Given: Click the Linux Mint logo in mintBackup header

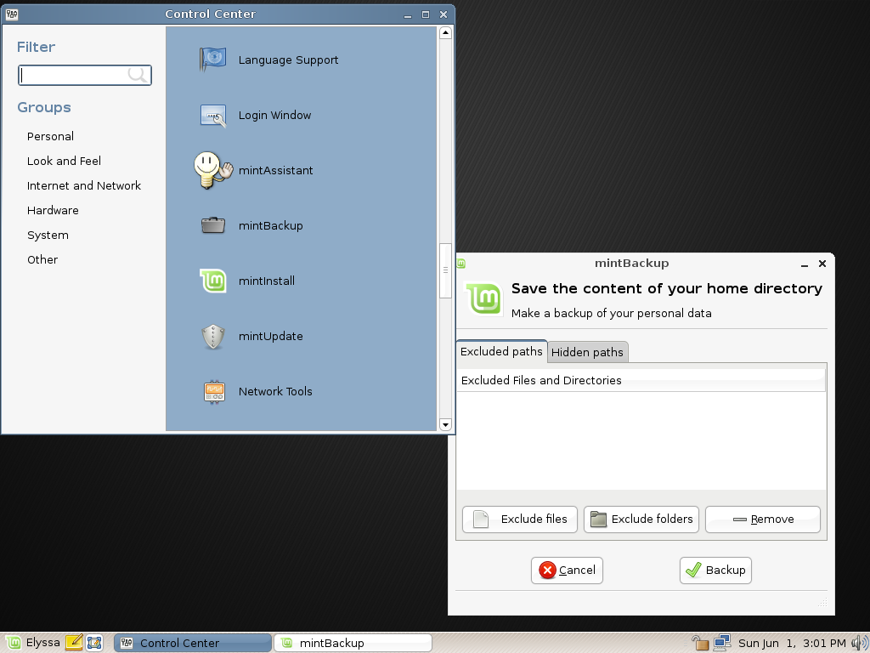Looking at the screenshot, I should 484,298.
